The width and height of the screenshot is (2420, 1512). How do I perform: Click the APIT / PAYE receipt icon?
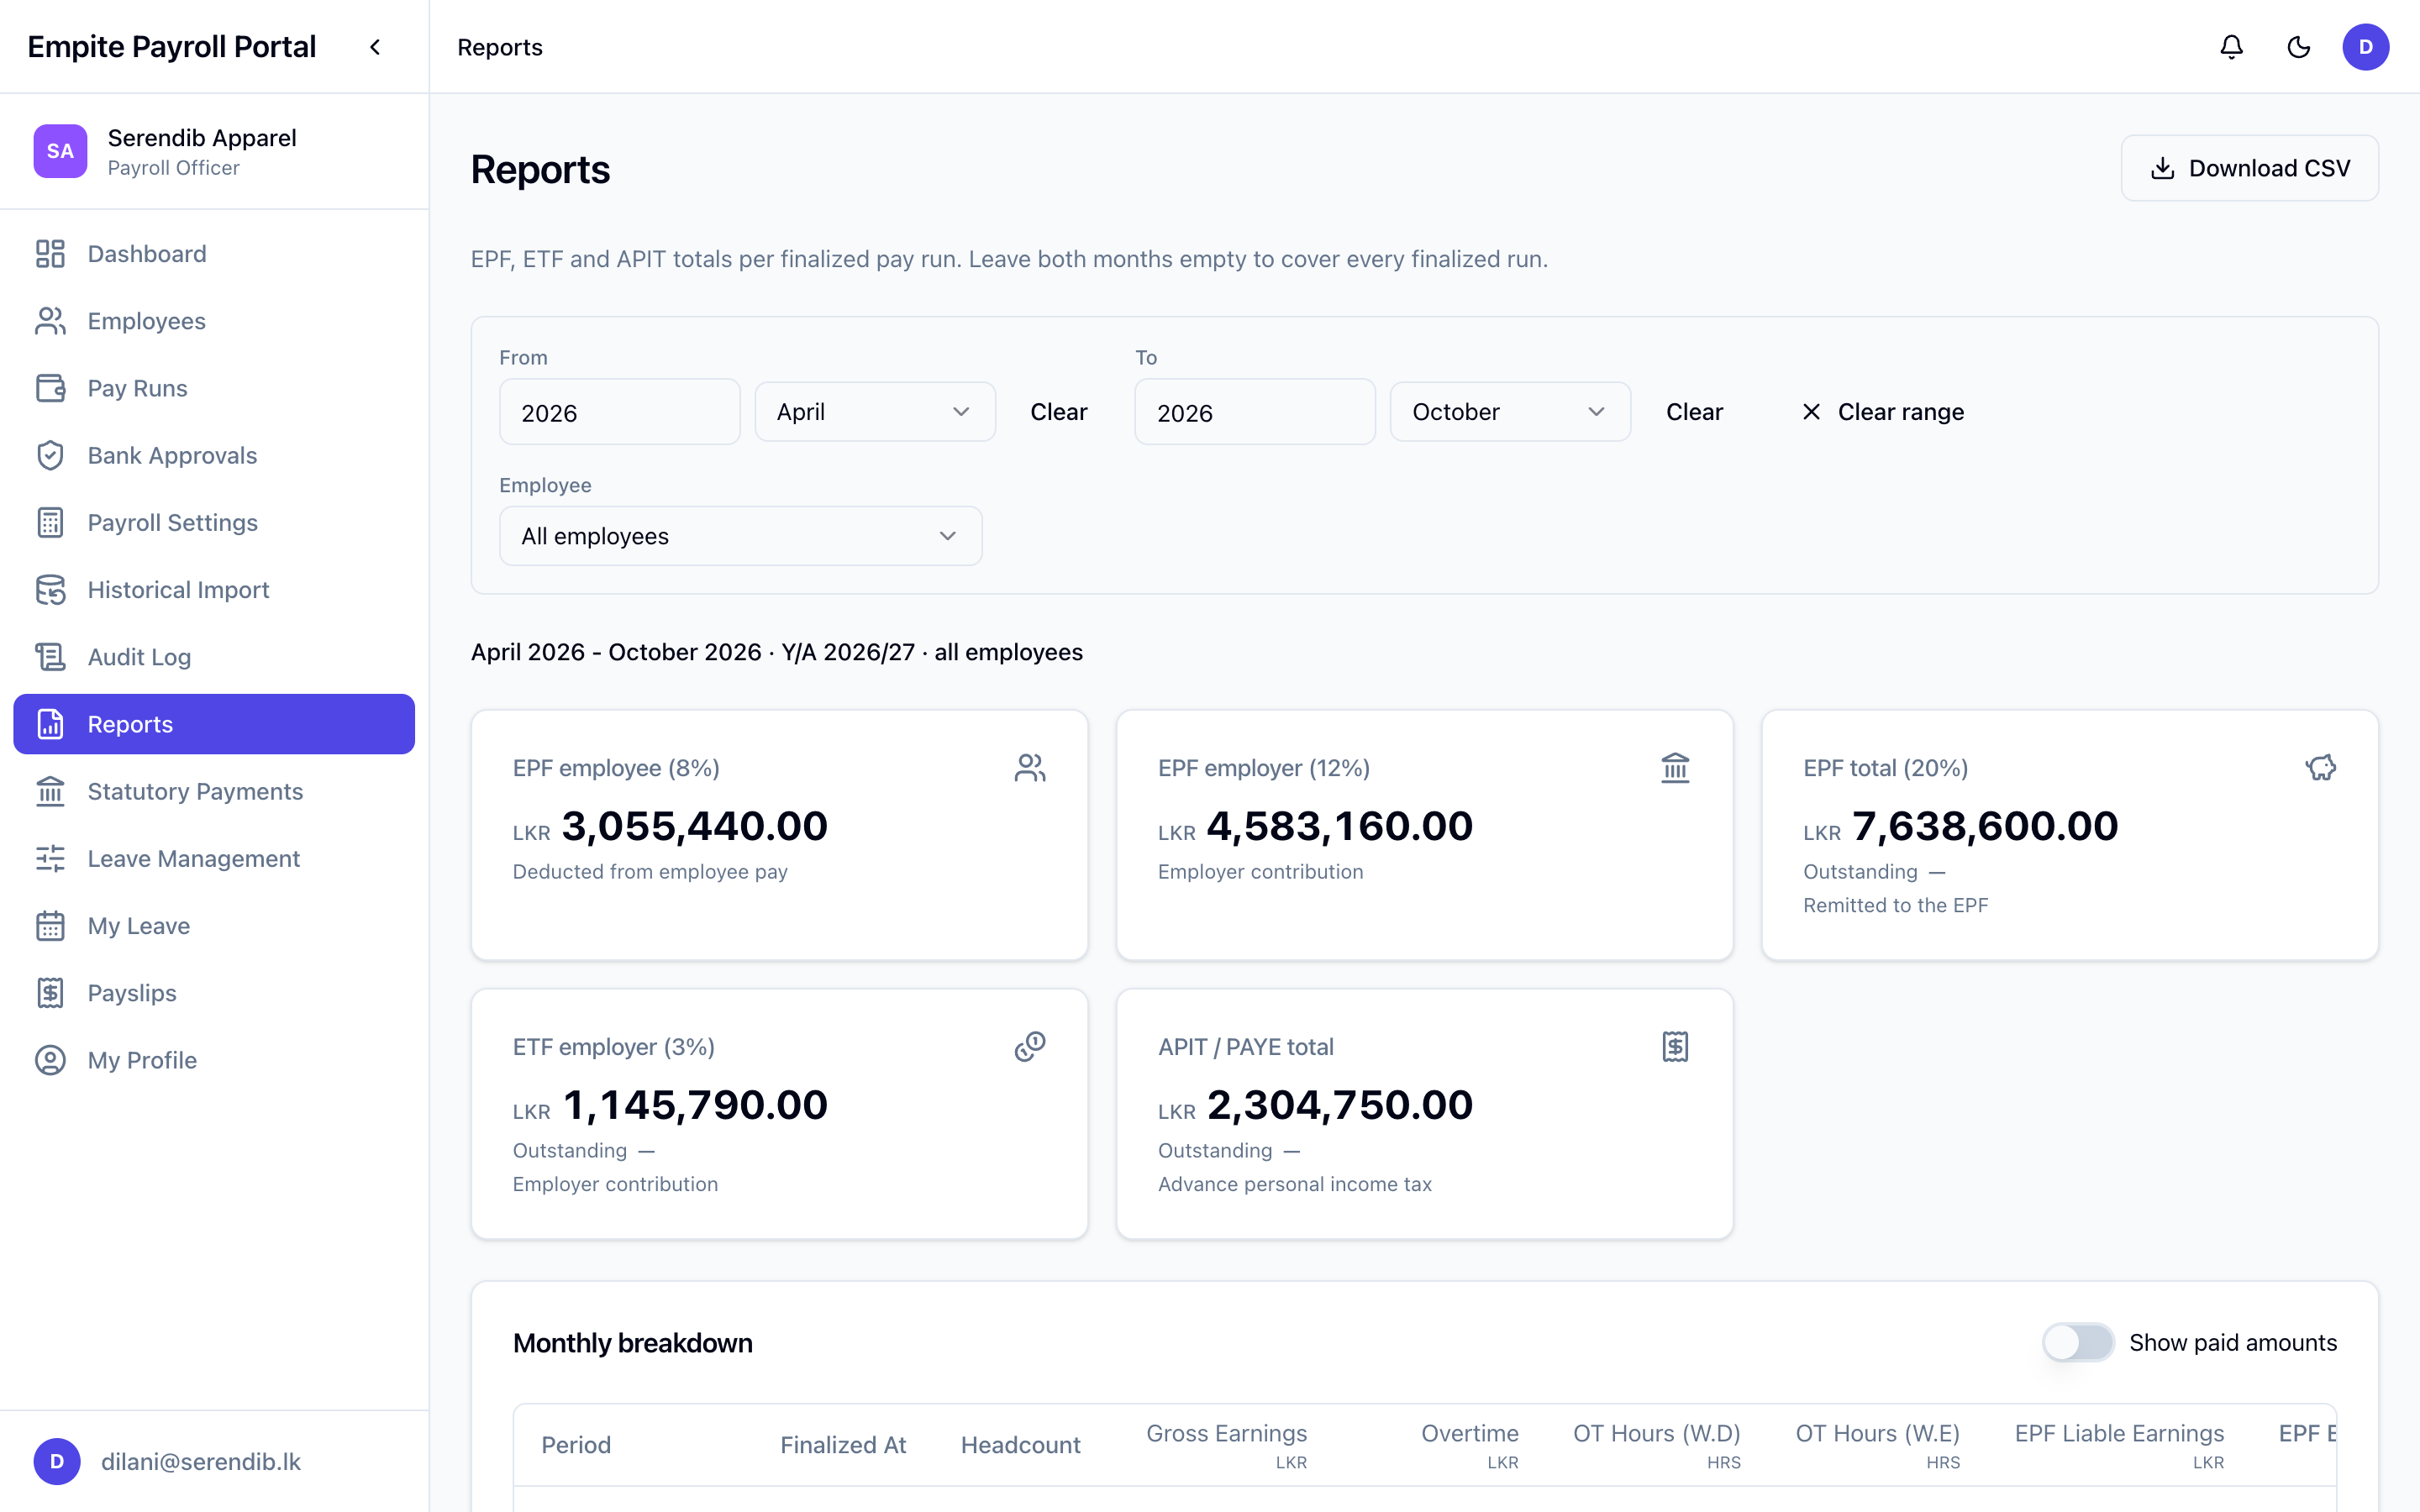(x=1675, y=1047)
